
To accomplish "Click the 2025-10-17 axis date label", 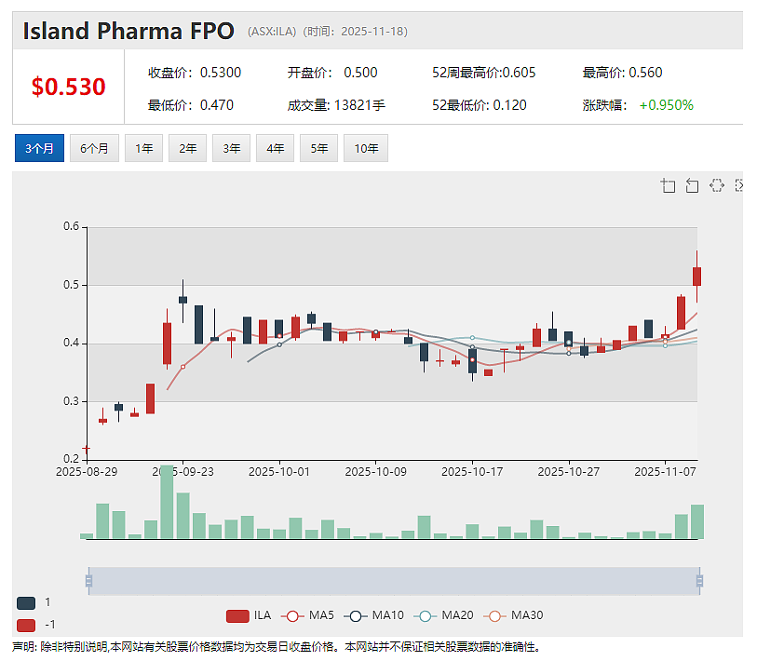I will pos(472,472).
